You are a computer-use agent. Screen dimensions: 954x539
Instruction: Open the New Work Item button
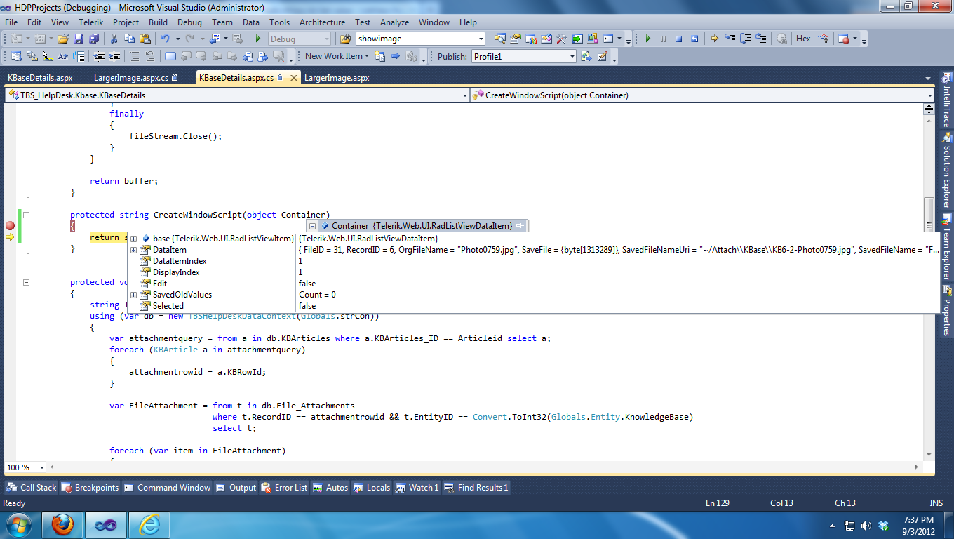click(333, 56)
